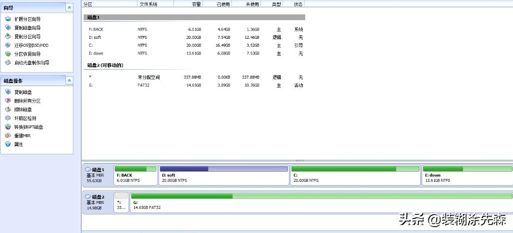This screenshot has height=233, width=513.
Task: Click the Delete All Partitions (删除所有分区) icon
Action: coord(8,101)
